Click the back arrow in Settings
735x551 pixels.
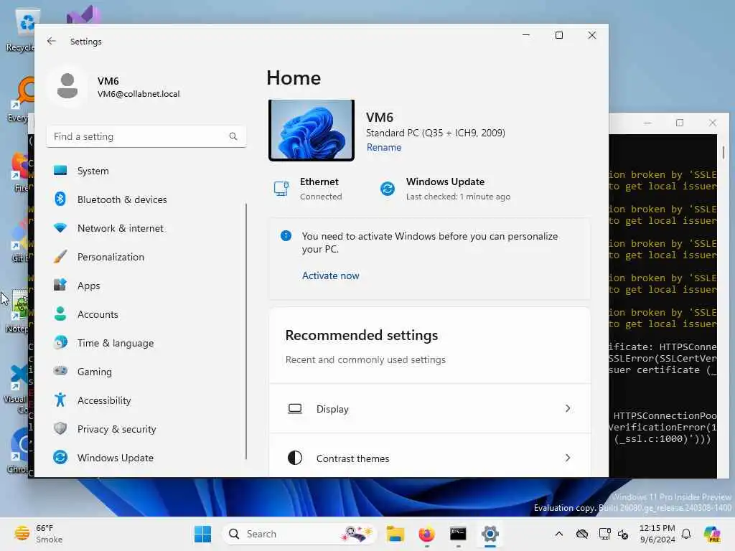coord(52,41)
